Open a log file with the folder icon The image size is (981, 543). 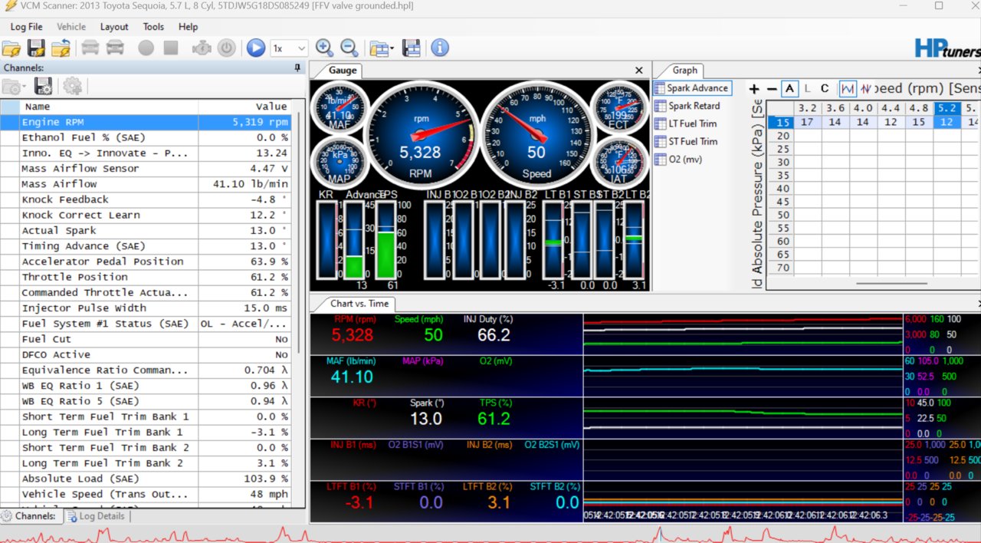click(x=11, y=48)
